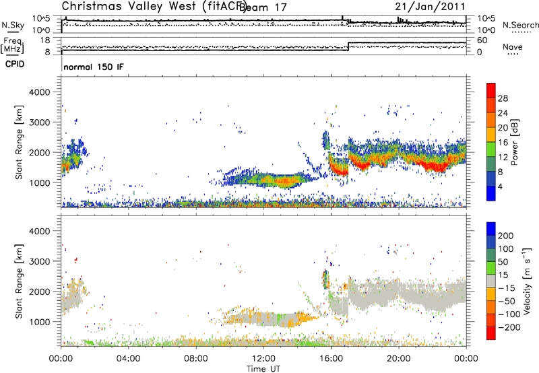Click the frequency step-up near 17:00 in the frequency panel
The width and height of the screenshot is (539, 373).
coord(348,46)
